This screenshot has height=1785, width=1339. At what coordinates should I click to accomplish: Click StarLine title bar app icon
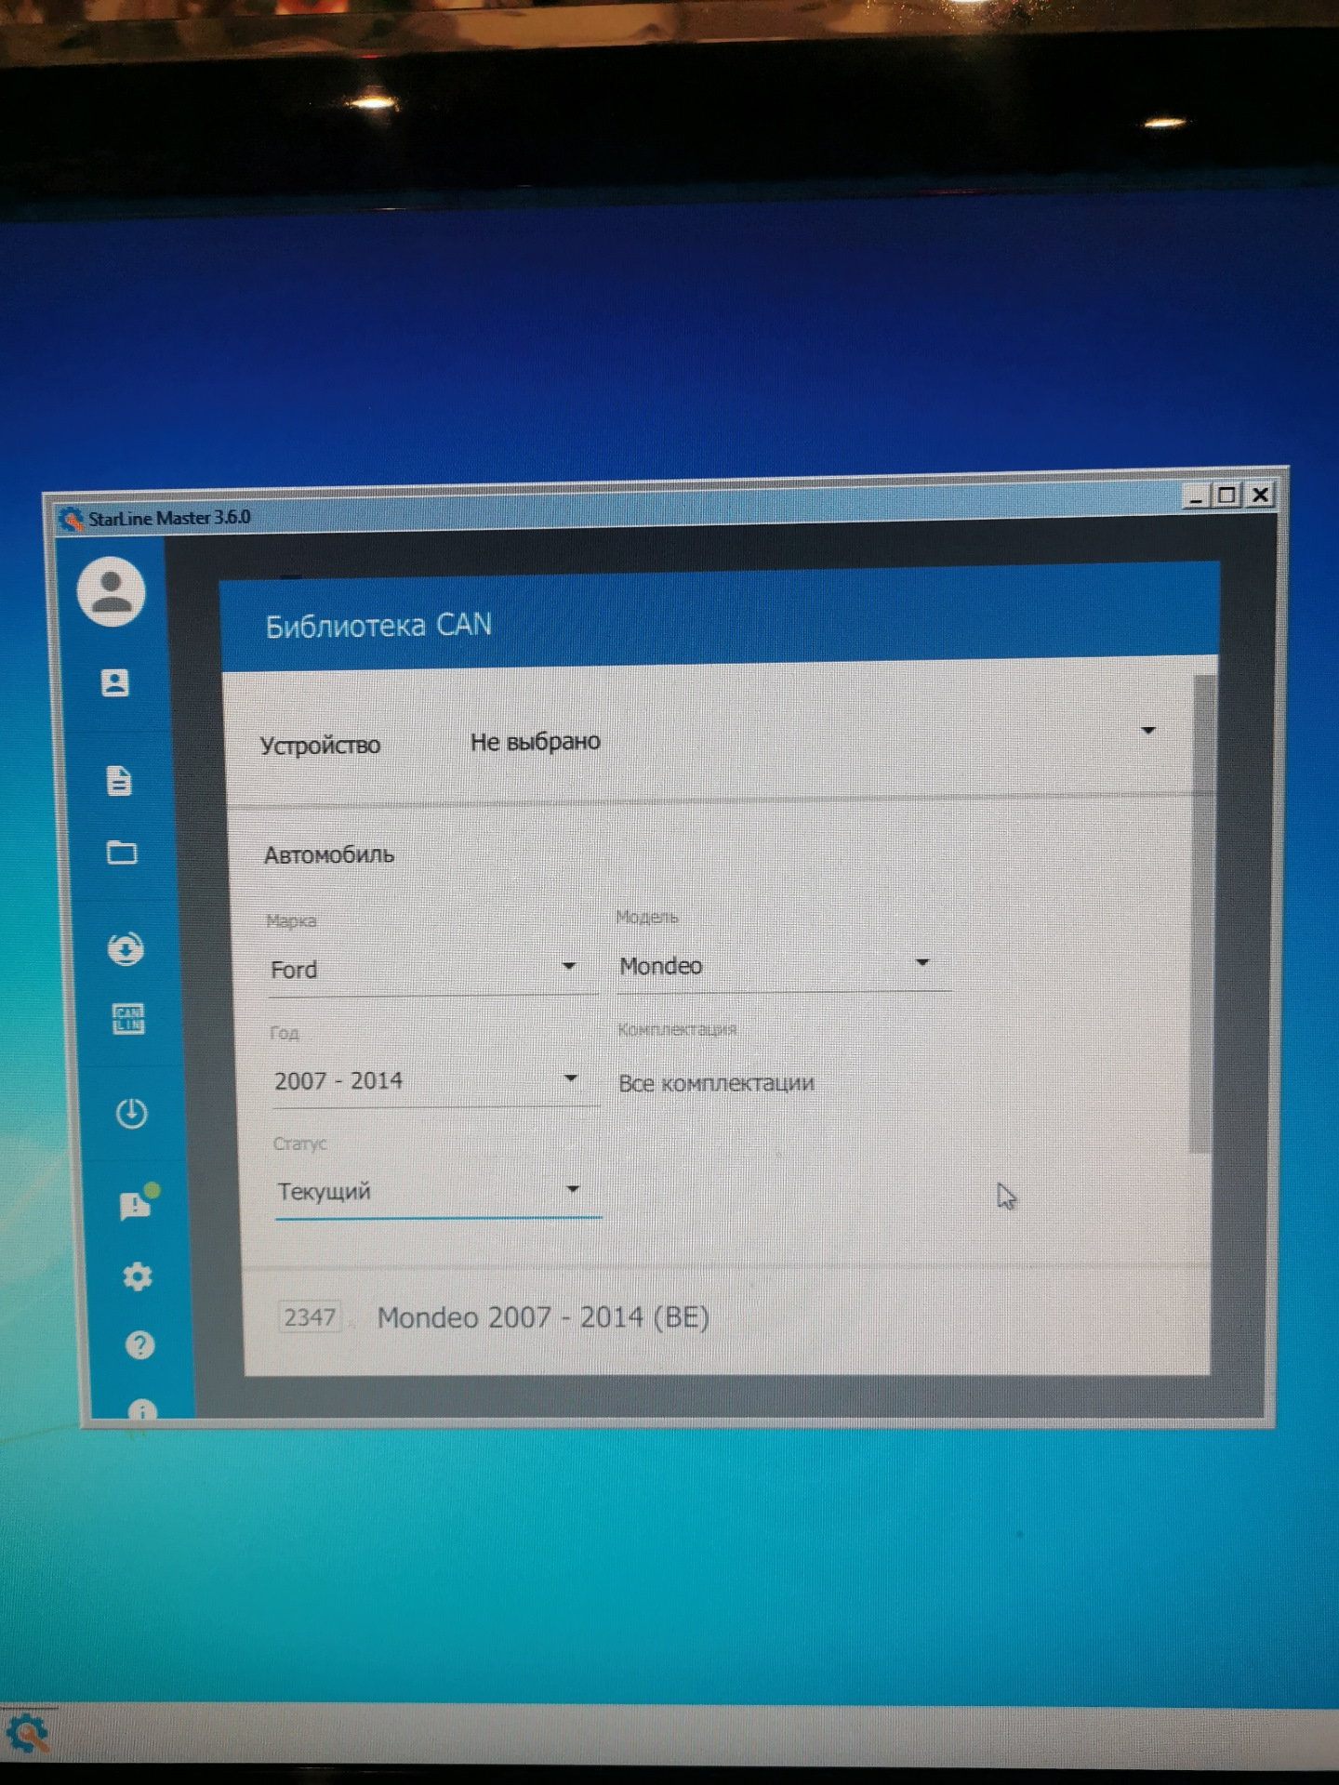71,519
